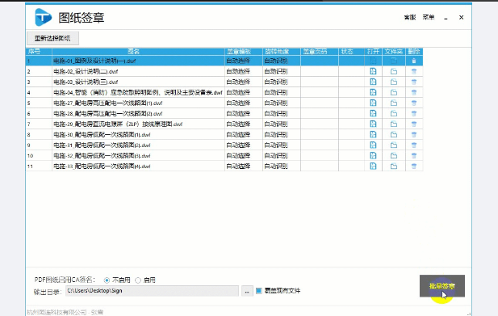Click the 重新选择图纸 button

(x=52, y=39)
